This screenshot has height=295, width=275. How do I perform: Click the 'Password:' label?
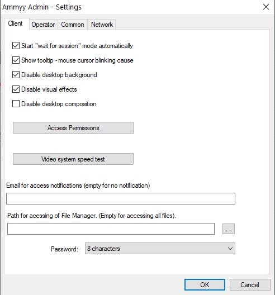(64, 249)
